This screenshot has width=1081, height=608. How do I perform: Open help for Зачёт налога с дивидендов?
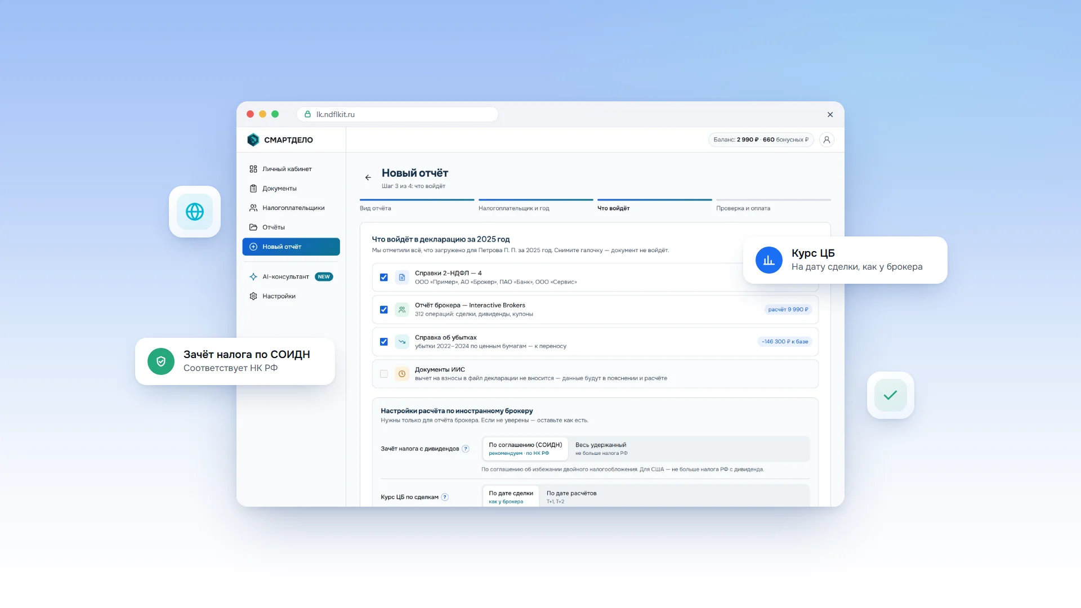(x=466, y=449)
